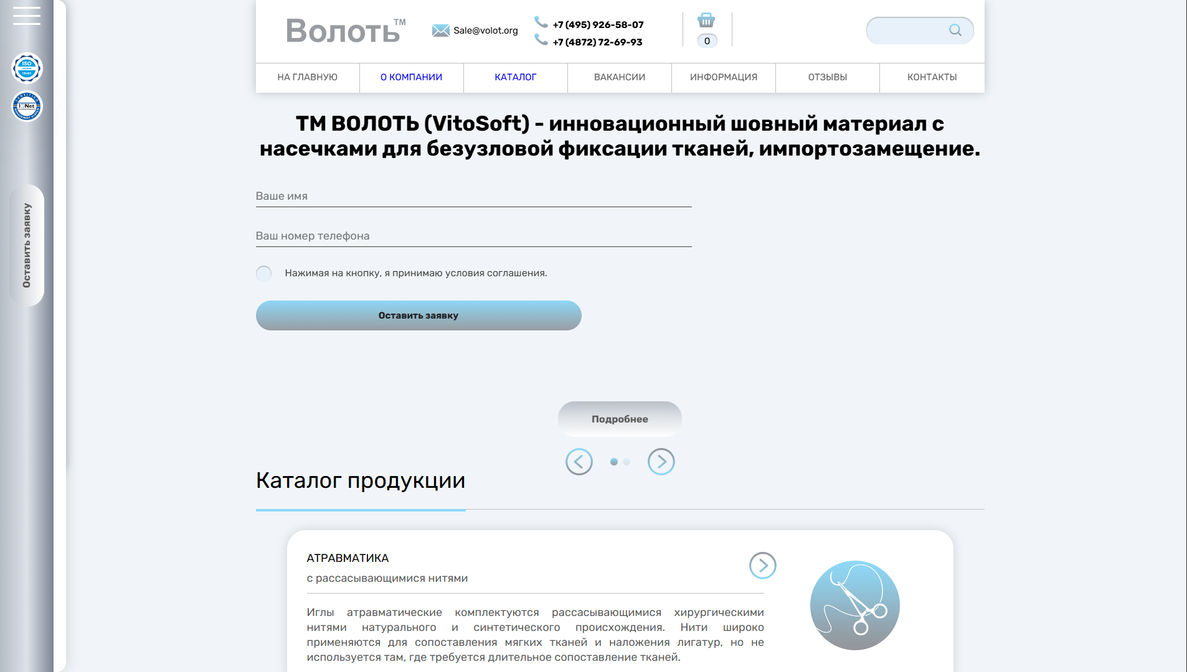Focus the Ваше имя input field
Screen dimensions: 1187x672
(x=473, y=196)
